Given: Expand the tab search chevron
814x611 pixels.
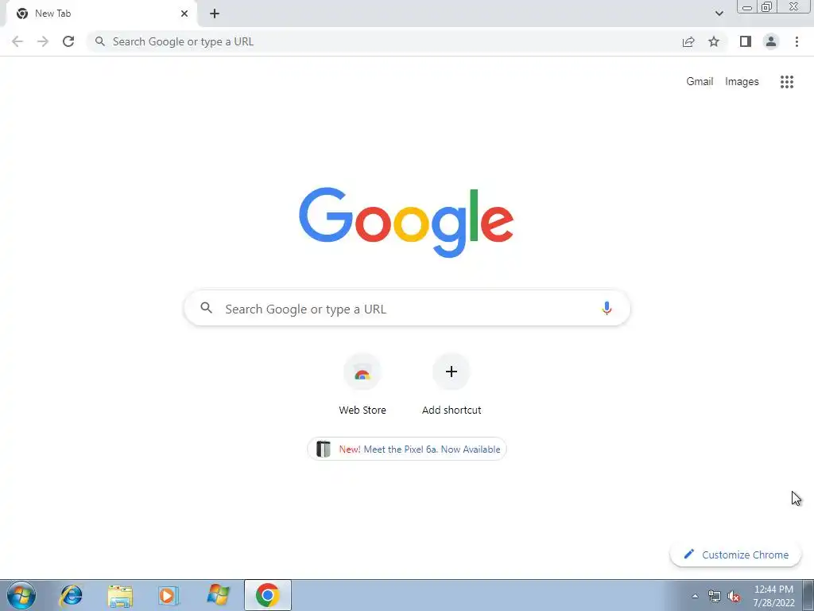Looking at the screenshot, I should (x=719, y=14).
